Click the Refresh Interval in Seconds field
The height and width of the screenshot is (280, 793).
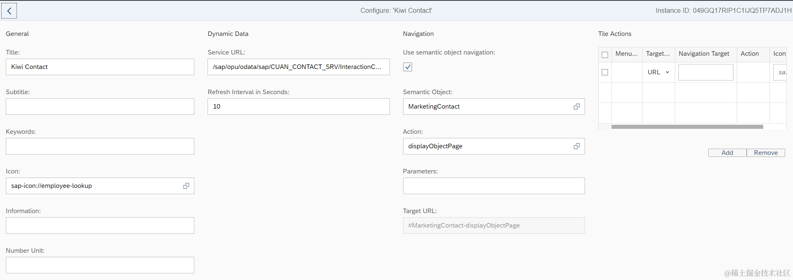(299, 107)
